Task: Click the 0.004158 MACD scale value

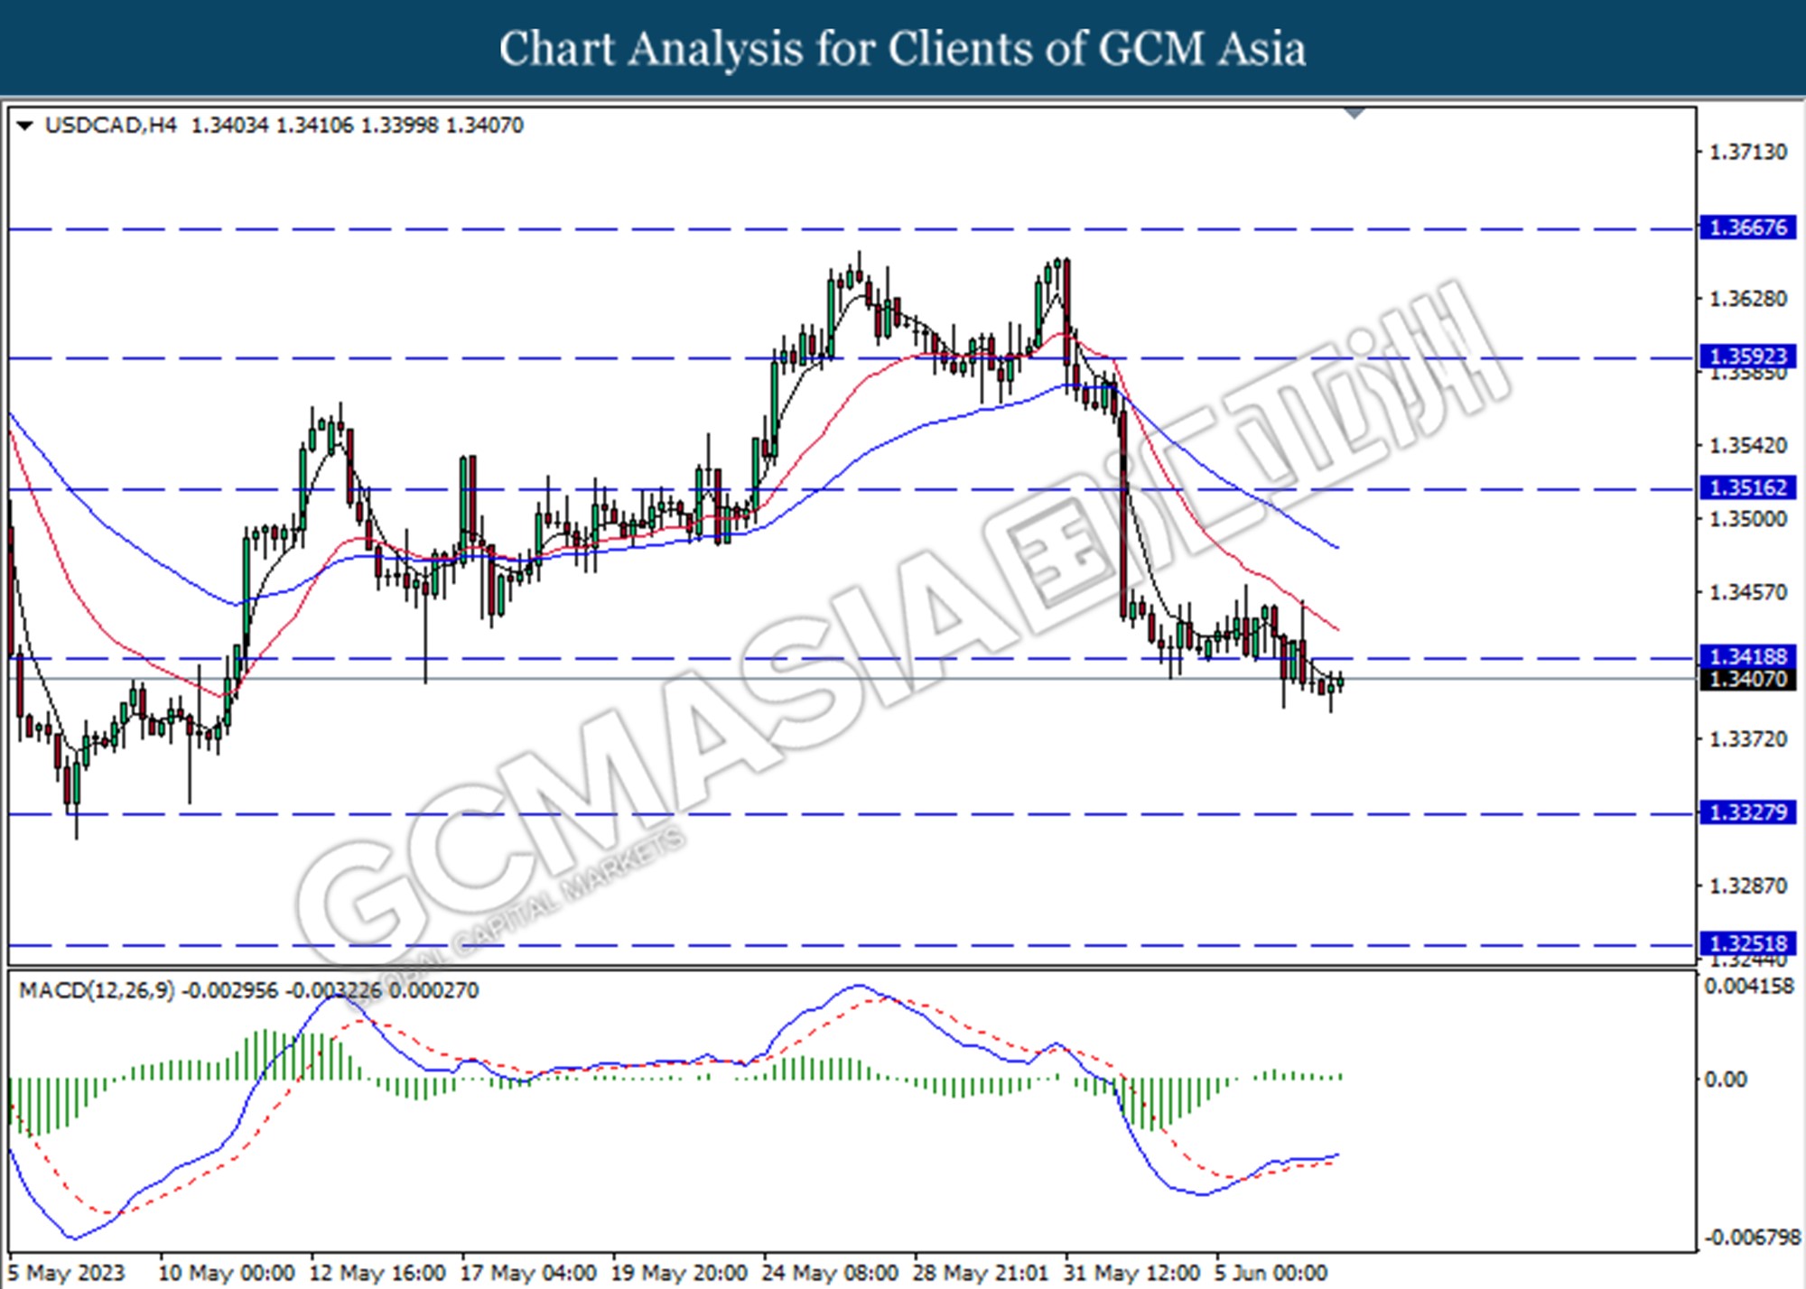Action: coord(1749,987)
